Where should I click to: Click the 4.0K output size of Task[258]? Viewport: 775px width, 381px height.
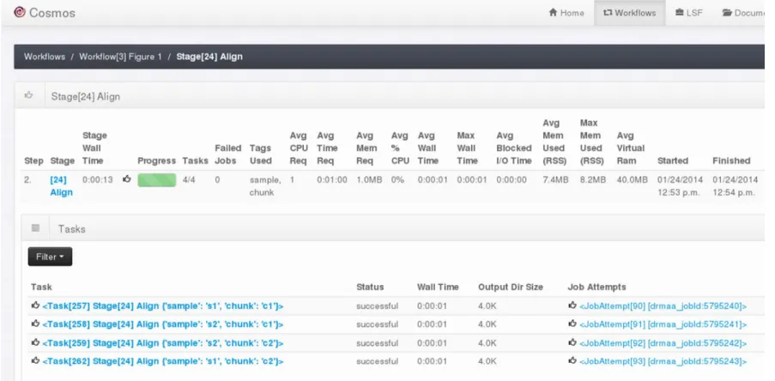[x=487, y=324]
